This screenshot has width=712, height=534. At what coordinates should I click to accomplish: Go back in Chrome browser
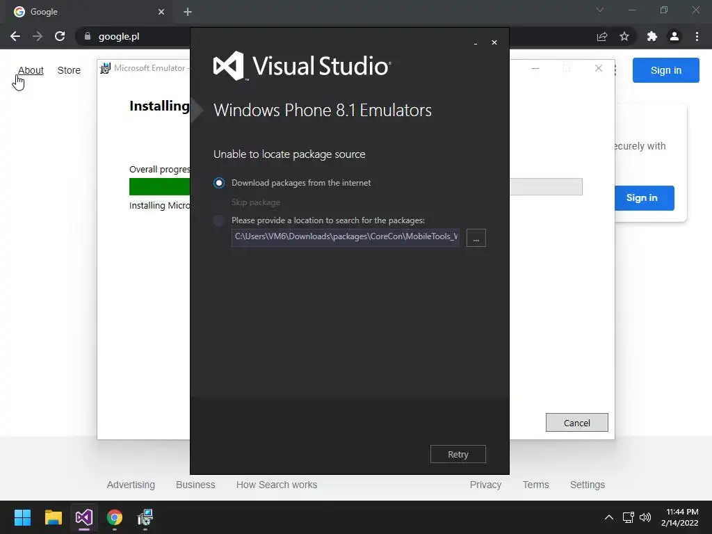coord(15,36)
